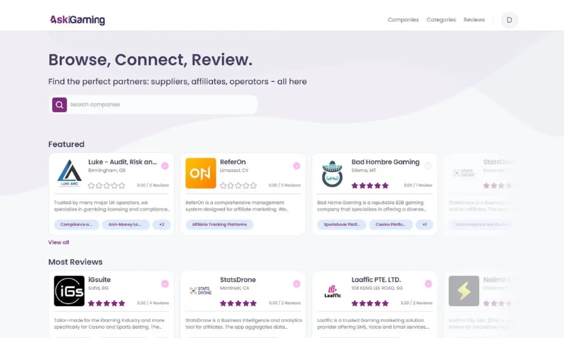Image resolution: width=564 pixels, height=338 pixels.
Task: Click the Luke Arc company logo
Action: pos(69,173)
